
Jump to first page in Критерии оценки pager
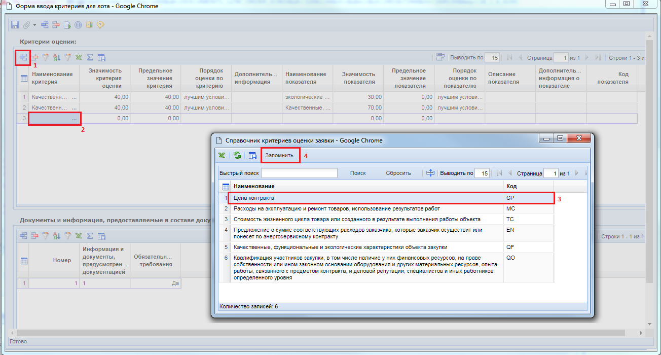tap(509, 58)
